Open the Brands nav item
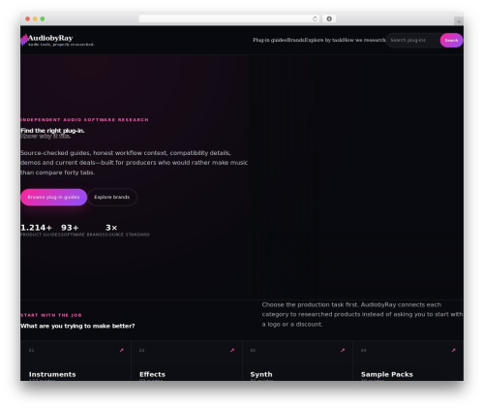The image size is (484, 410). (x=296, y=40)
